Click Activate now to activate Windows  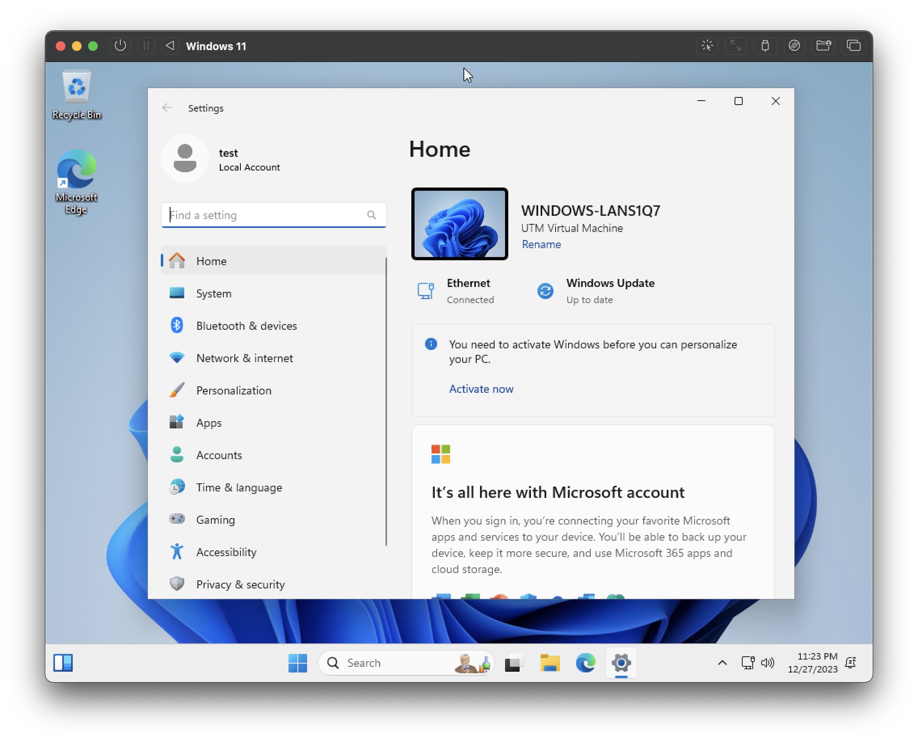[x=481, y=388]
